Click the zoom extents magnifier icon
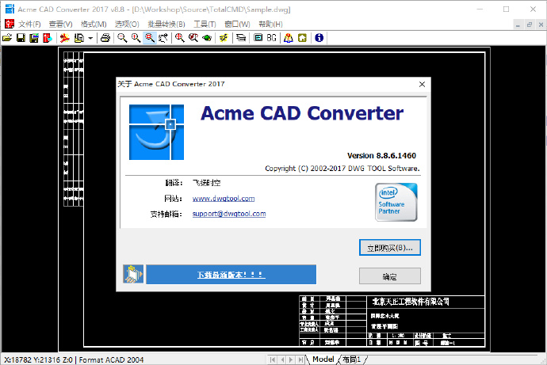This screenshot has height=365, width=547. (180, 38)
